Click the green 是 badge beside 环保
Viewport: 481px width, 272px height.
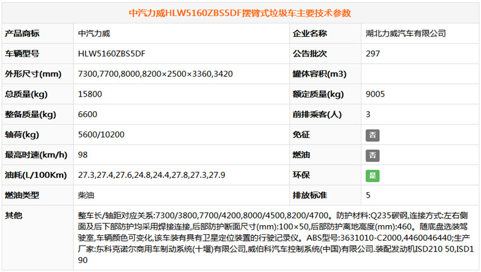373,176
